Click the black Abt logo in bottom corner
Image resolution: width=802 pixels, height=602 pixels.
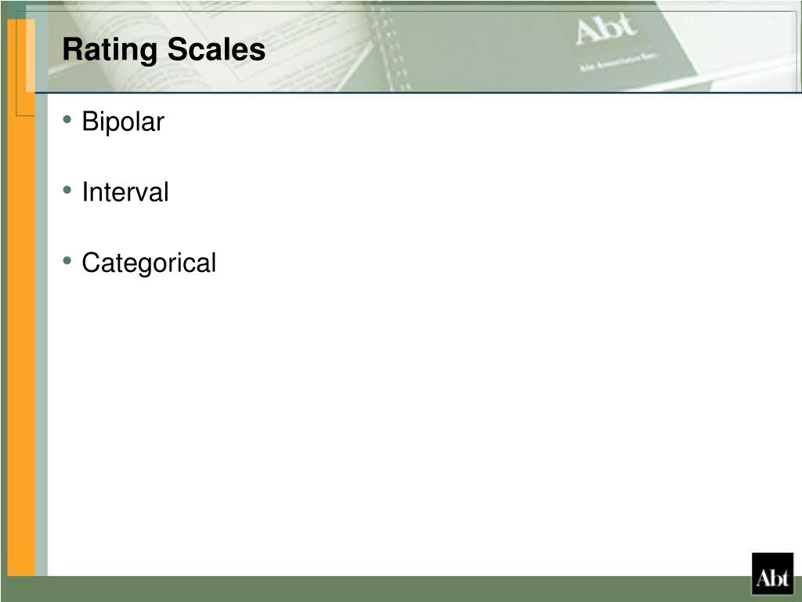[x=772, y=573]
